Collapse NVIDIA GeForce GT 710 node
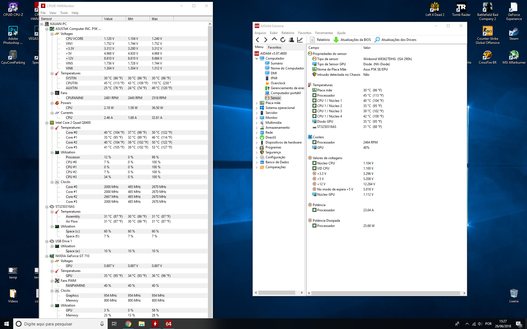 click(x=47, y=256)
